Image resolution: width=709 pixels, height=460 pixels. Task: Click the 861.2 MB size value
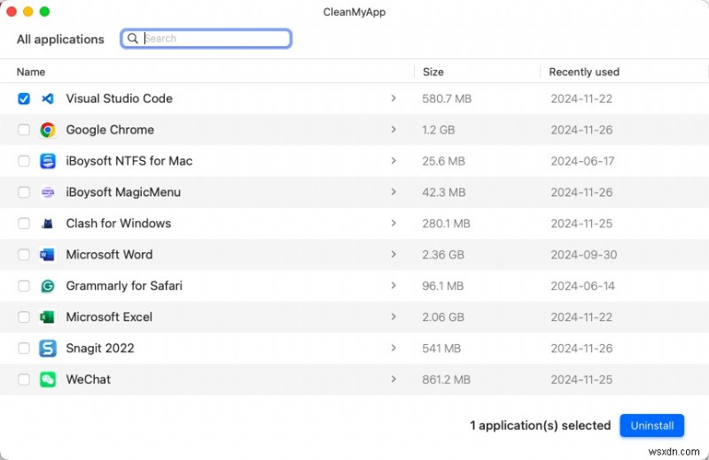point(447,379)
